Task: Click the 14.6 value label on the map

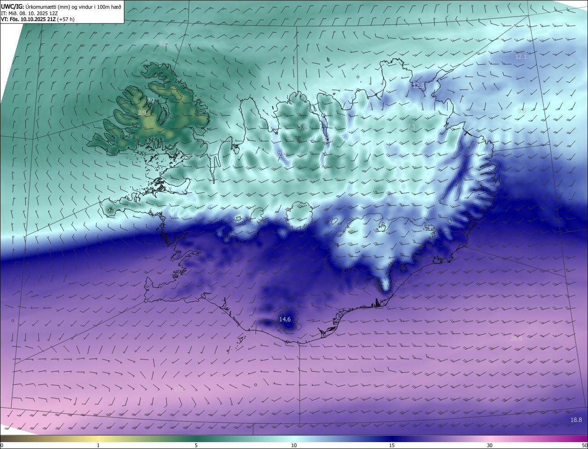Action: (x=285, y=319)
